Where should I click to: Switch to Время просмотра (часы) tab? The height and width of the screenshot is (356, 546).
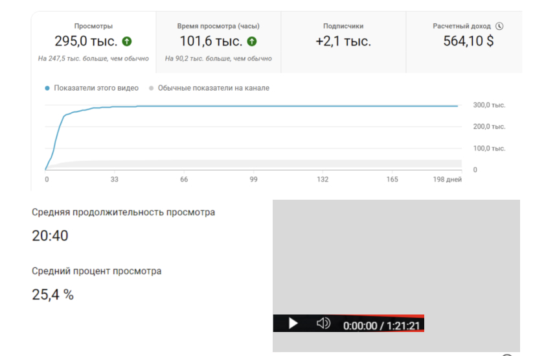[218, 42]
